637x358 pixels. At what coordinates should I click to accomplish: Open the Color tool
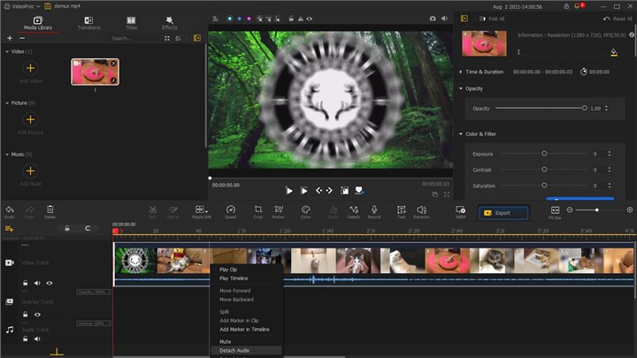[x=305, y=210]
